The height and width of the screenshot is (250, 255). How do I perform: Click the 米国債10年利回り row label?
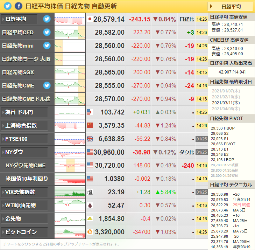tap(27, 179)
